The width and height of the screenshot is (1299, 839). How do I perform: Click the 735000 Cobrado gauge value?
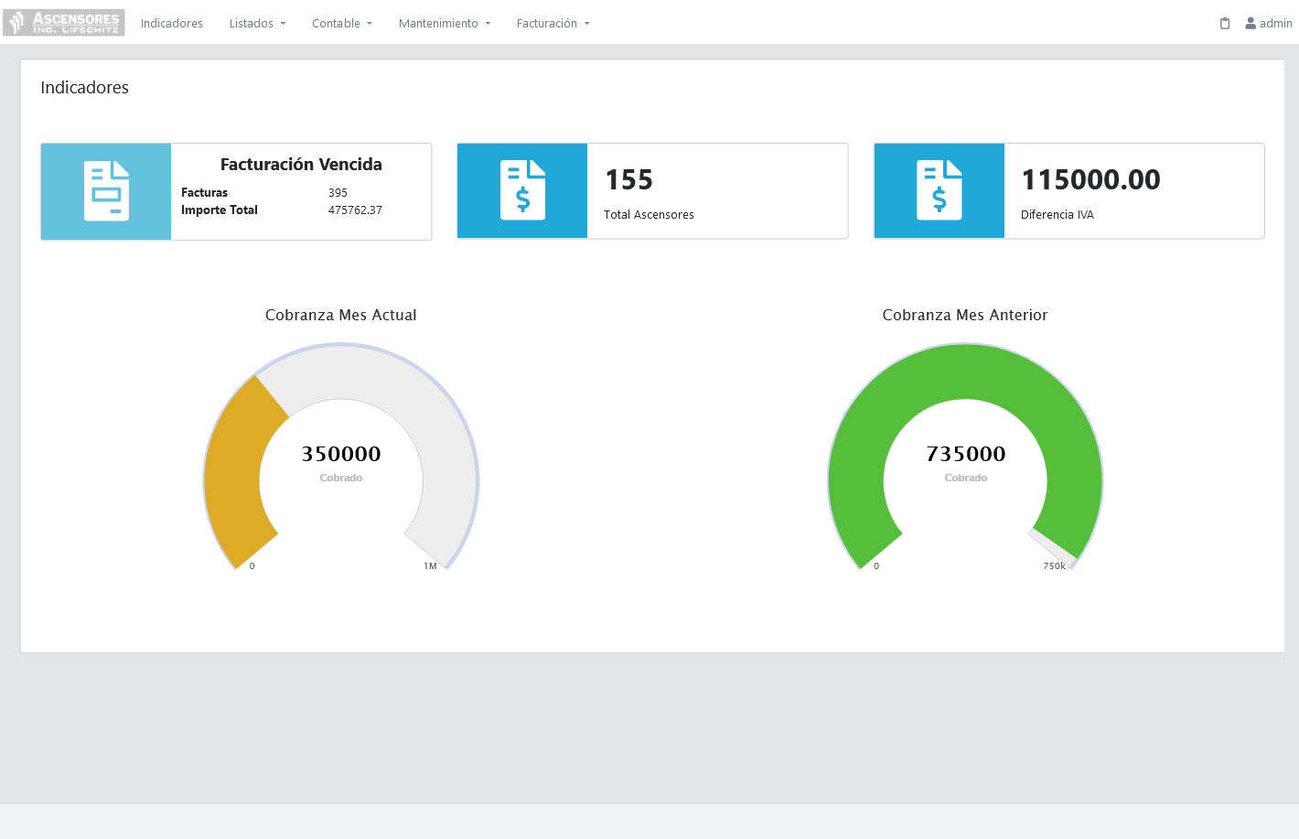965,454
